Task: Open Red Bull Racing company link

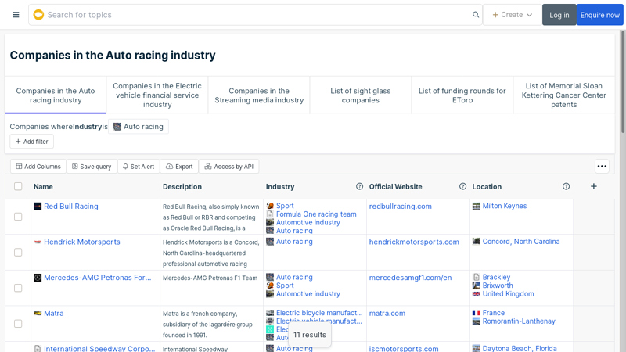Action: point(71,207)
